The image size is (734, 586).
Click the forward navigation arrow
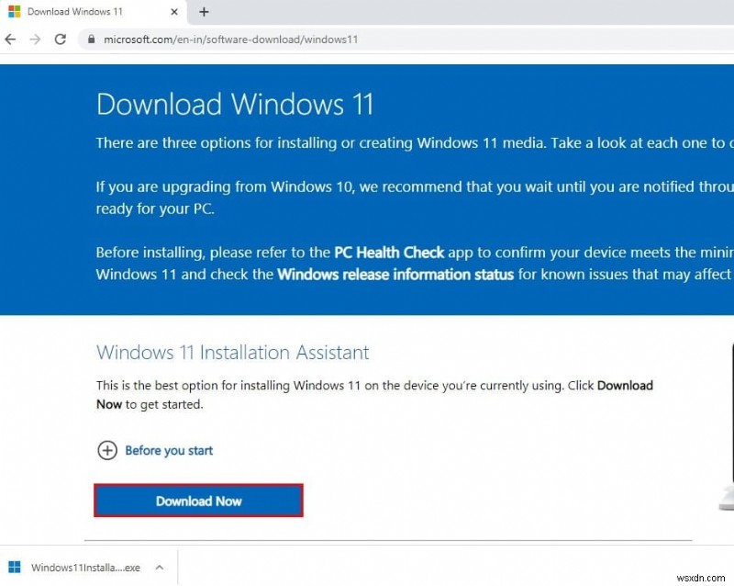coord(35,39)
